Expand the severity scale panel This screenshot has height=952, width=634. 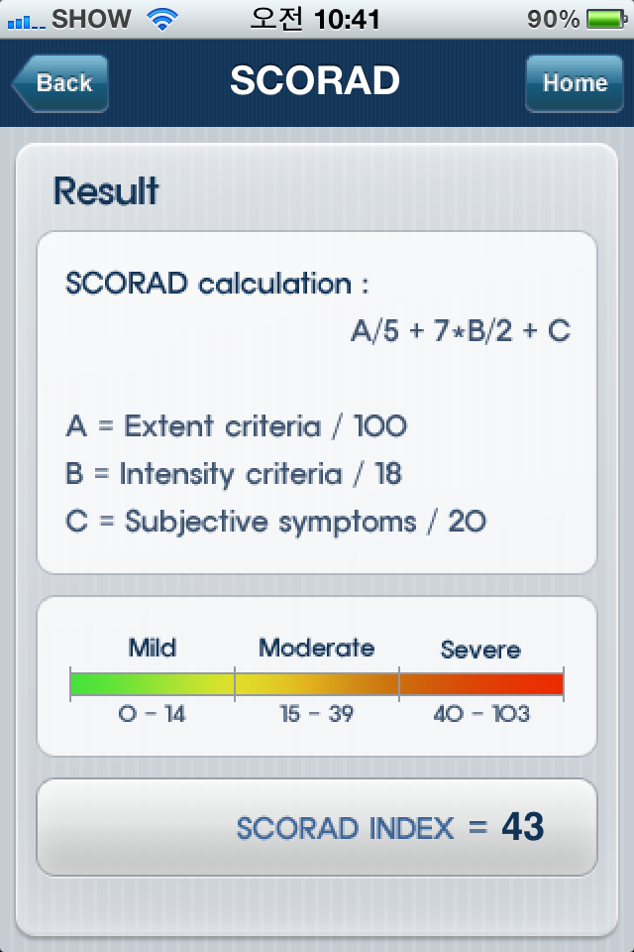317,676
